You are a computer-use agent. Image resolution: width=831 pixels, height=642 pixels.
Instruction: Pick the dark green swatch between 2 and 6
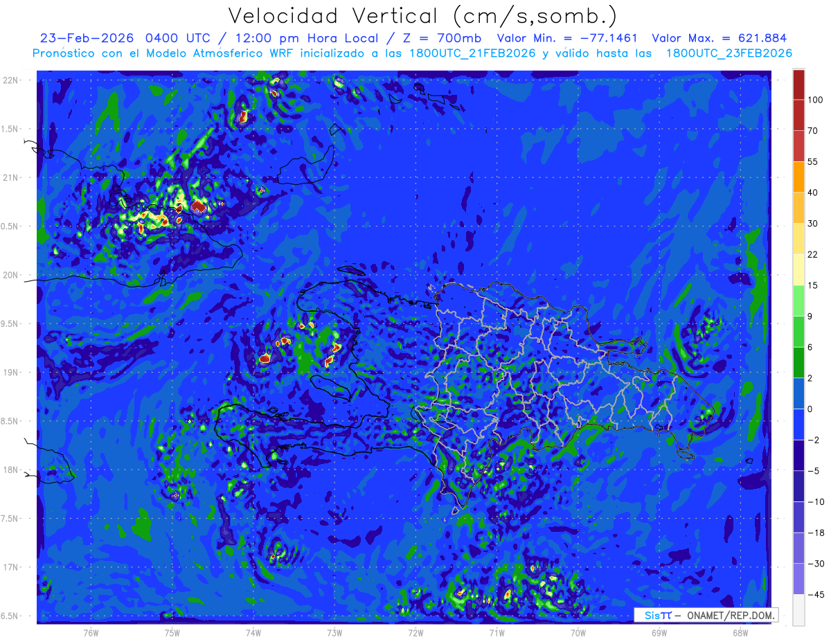pos(798,362)
